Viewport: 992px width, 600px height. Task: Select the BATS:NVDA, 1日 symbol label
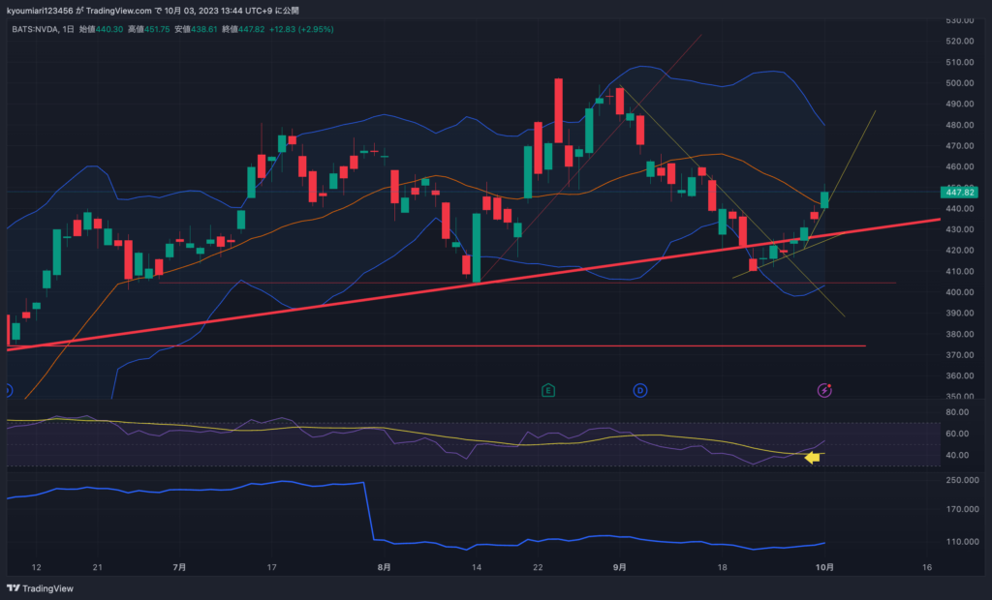click(43, 29)
